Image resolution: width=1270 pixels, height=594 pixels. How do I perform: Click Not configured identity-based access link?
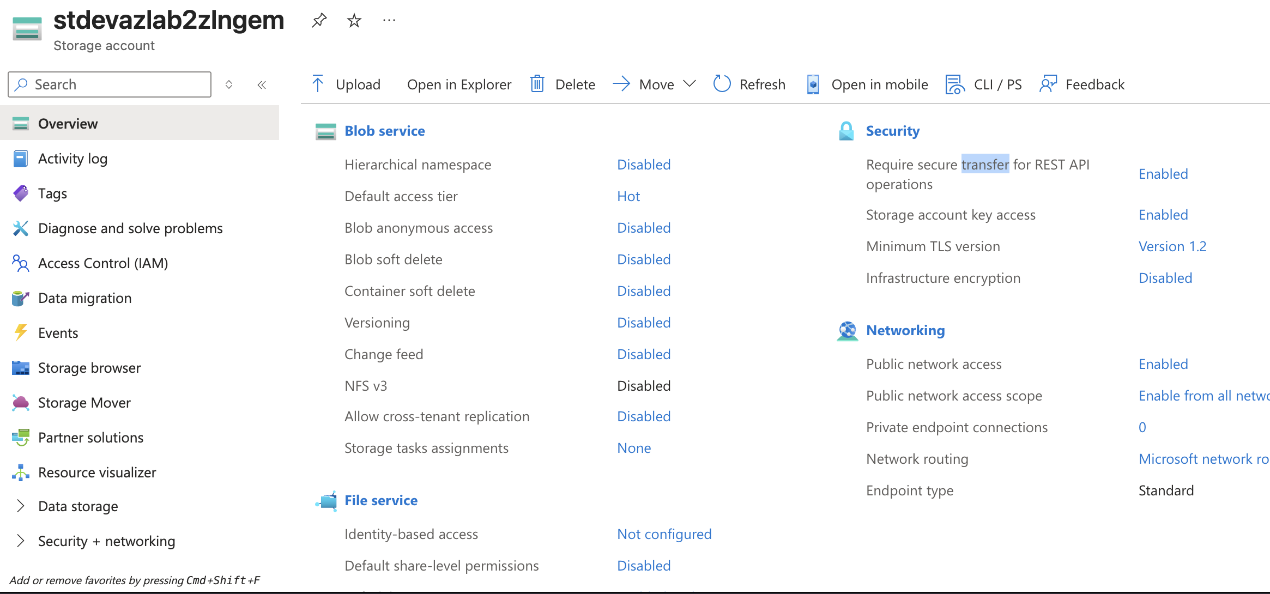click(664, 534)
